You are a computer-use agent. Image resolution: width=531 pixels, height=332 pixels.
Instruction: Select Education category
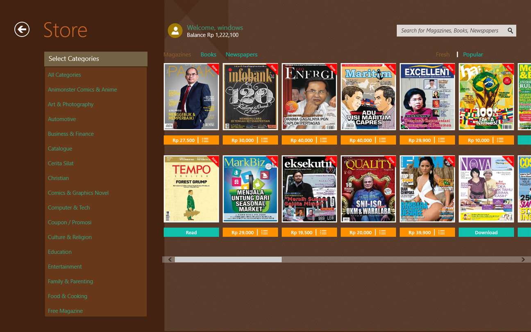pyautogui.click(x=60, y=252)
